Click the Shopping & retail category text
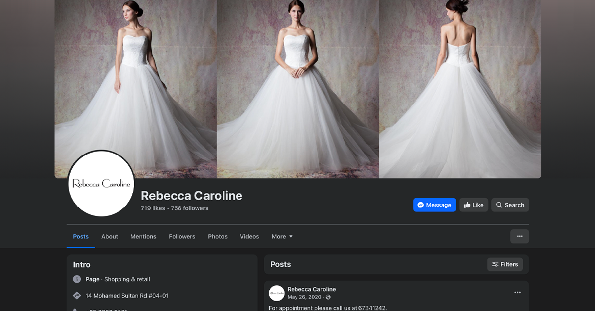The image size is (595, 311). click(127, 279)
